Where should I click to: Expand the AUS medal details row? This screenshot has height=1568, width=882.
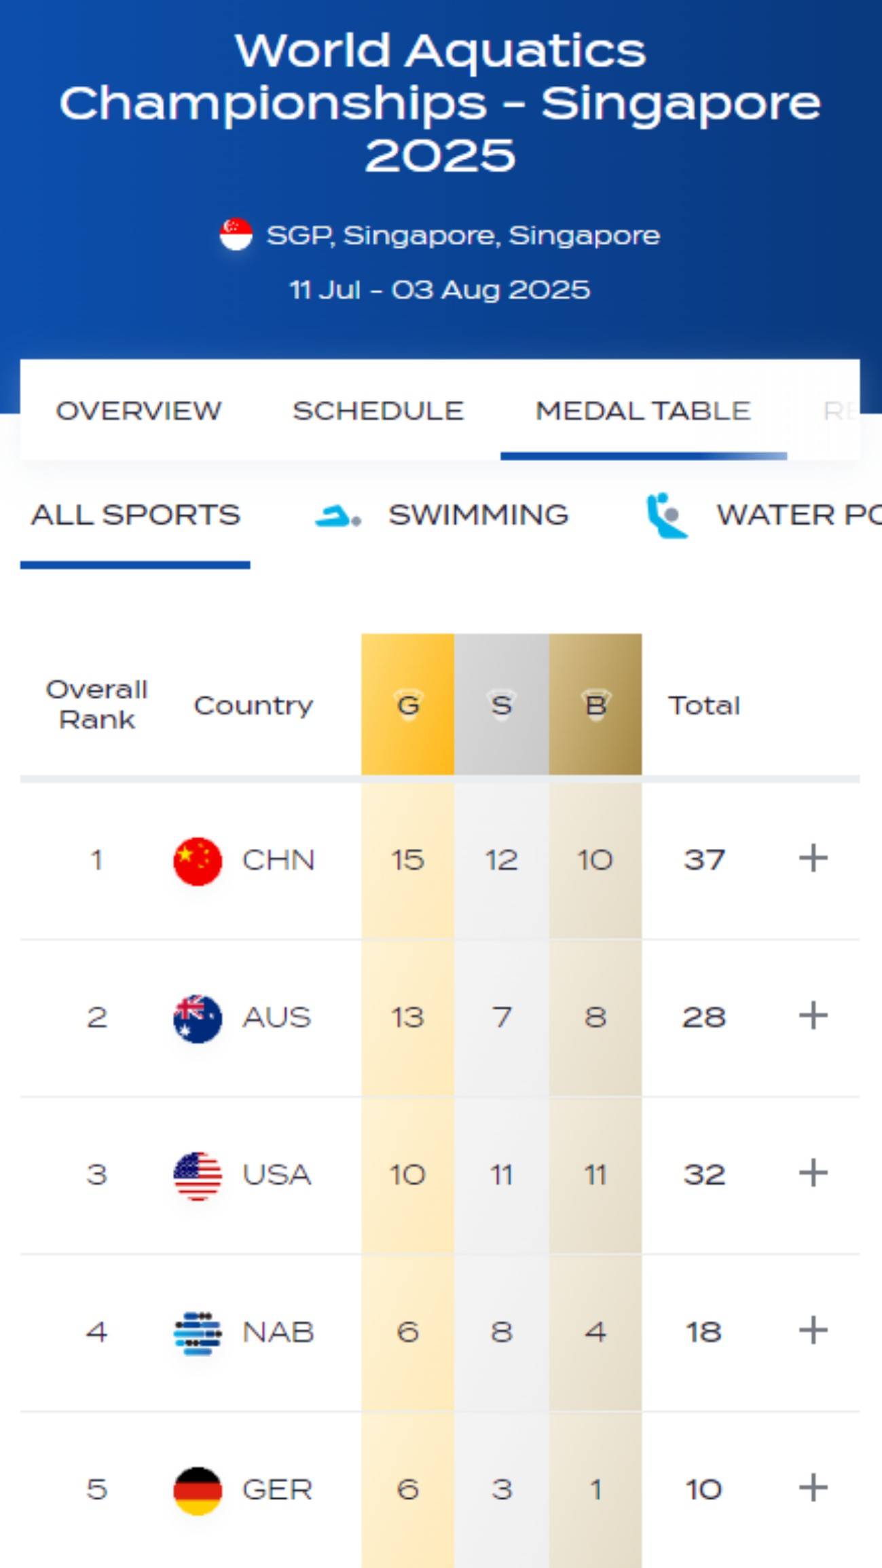(813, 1016)
